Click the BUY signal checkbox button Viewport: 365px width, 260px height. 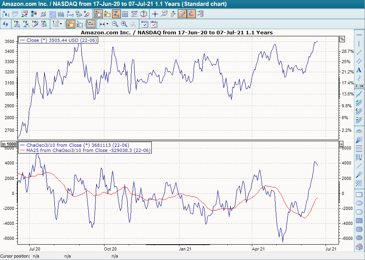coord(145,24)
